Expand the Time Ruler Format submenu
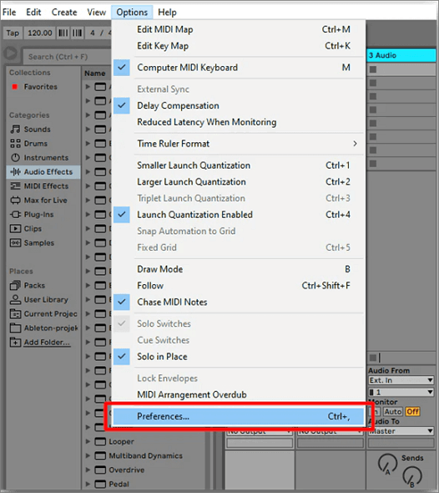 (239, 144)
